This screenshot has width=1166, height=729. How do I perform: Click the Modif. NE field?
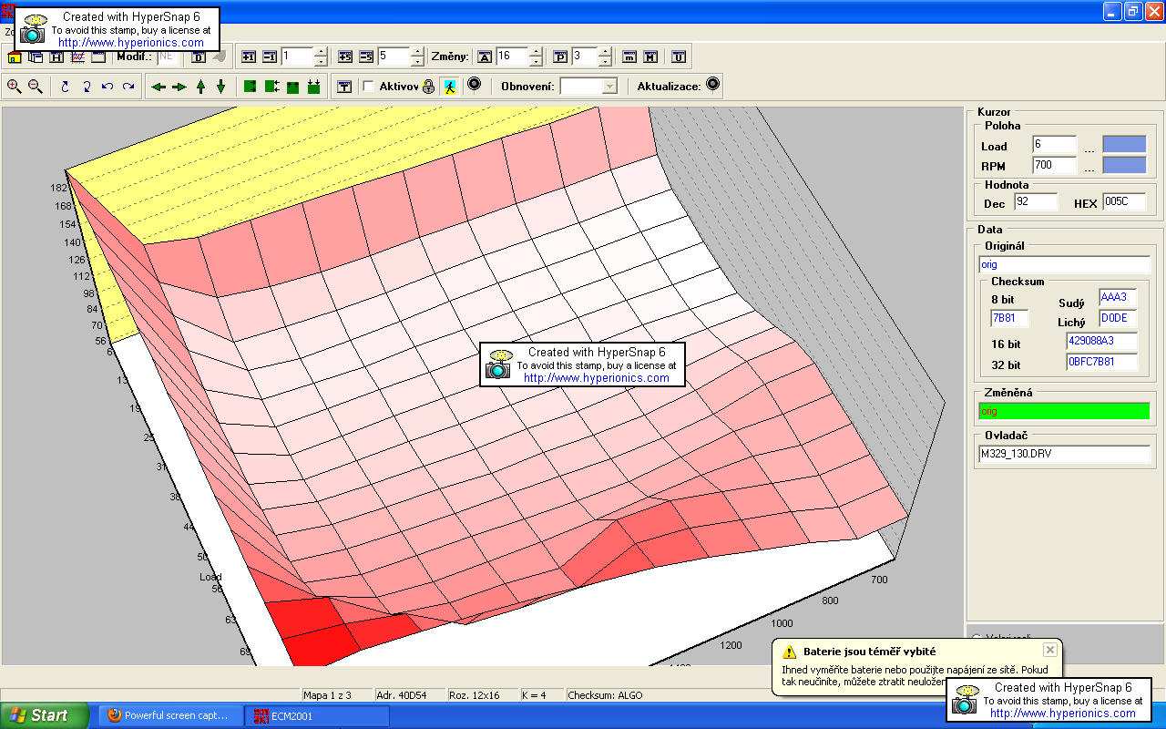[x=169, y=56]
